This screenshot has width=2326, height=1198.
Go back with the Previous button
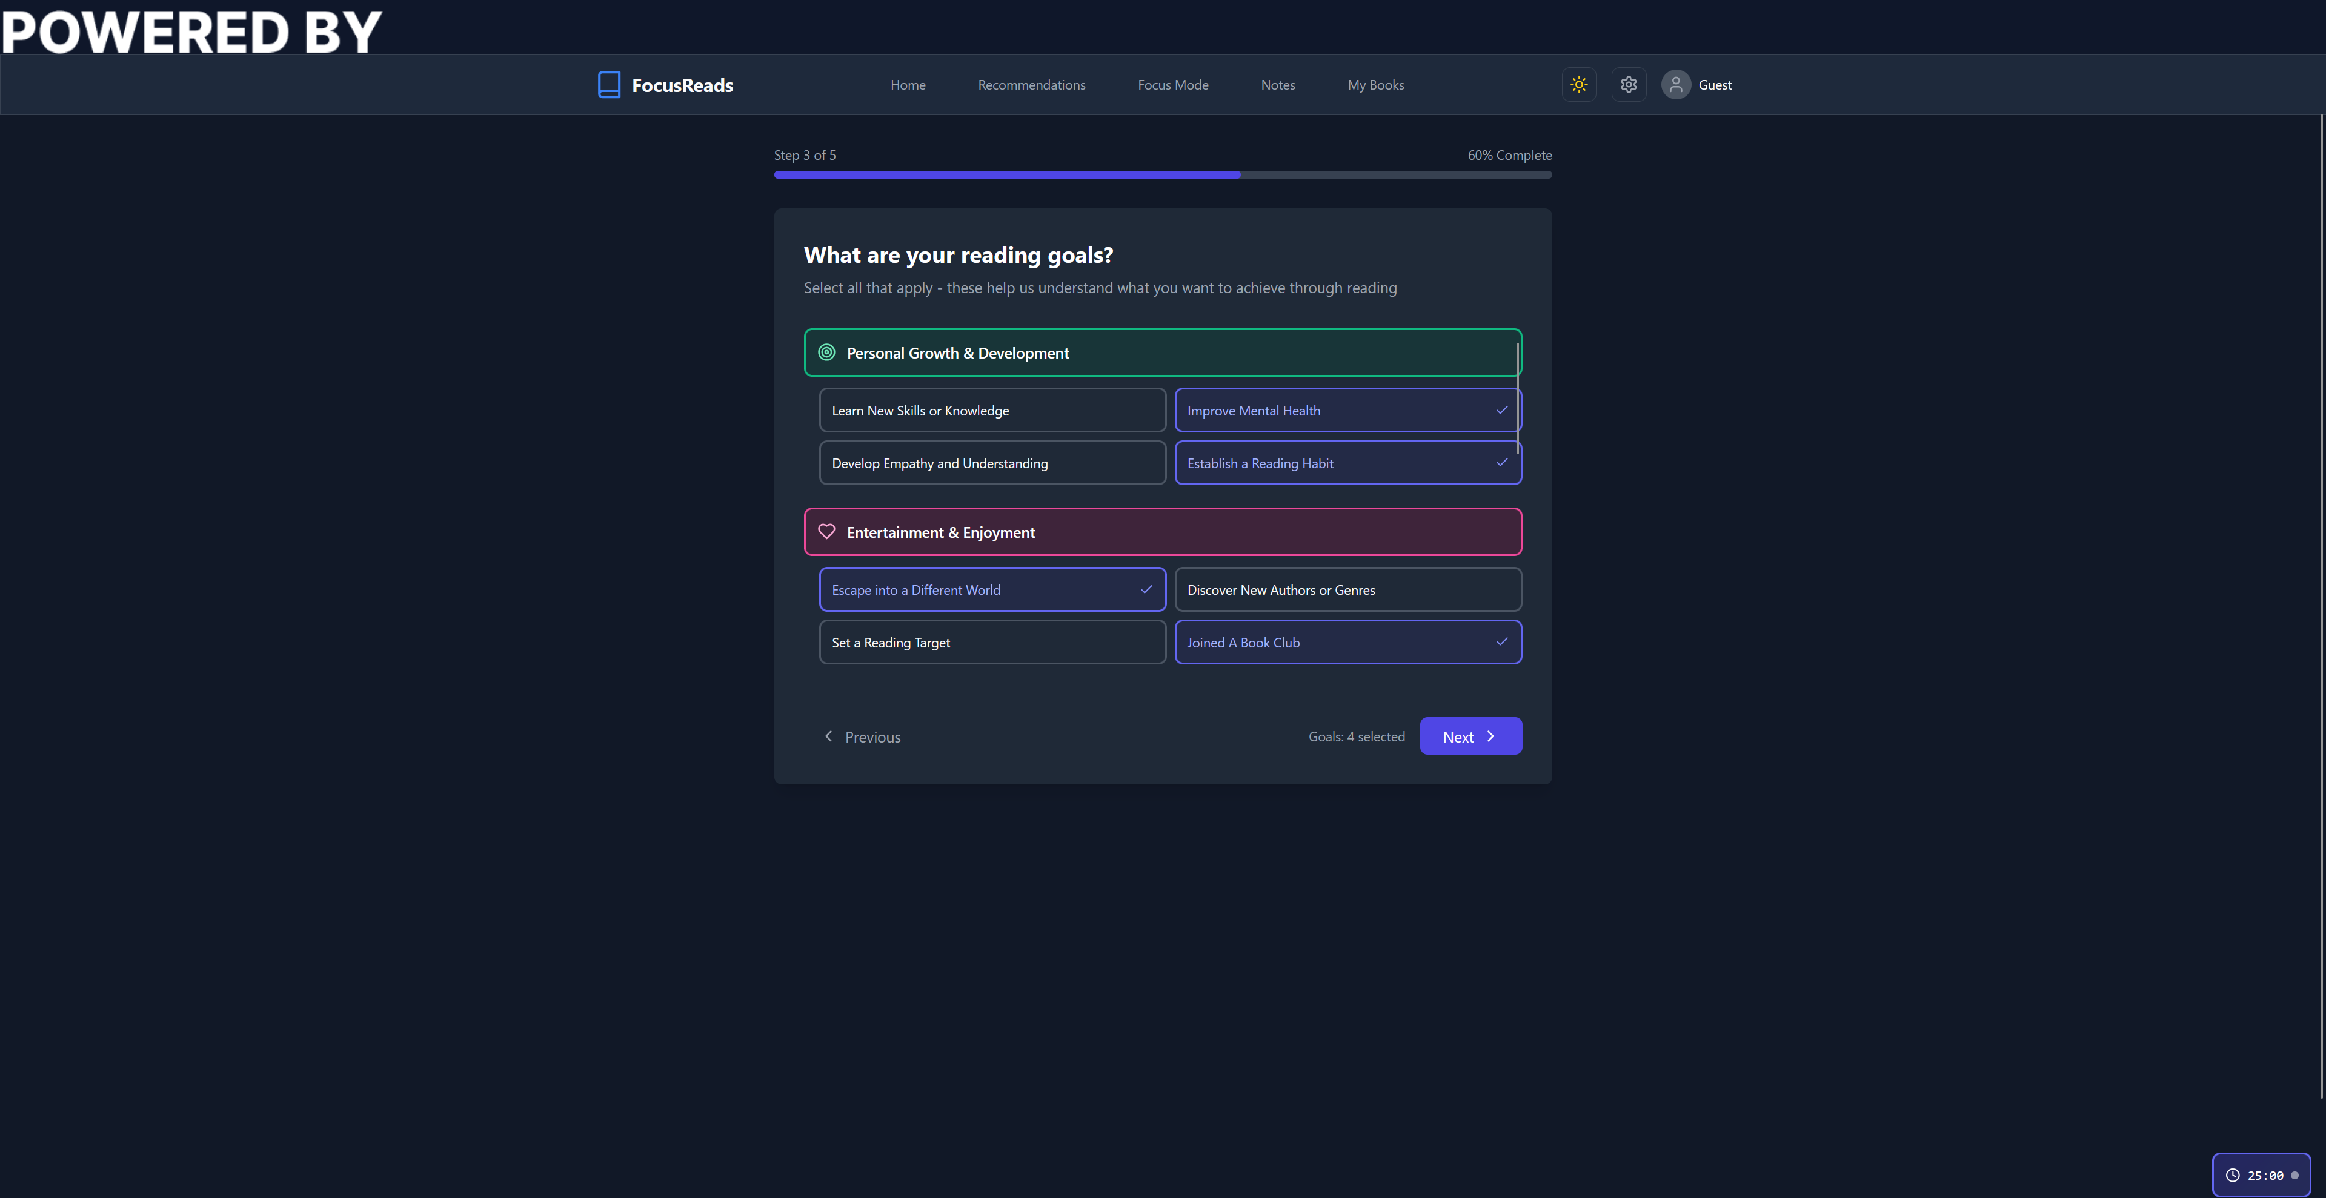[862, 736]
